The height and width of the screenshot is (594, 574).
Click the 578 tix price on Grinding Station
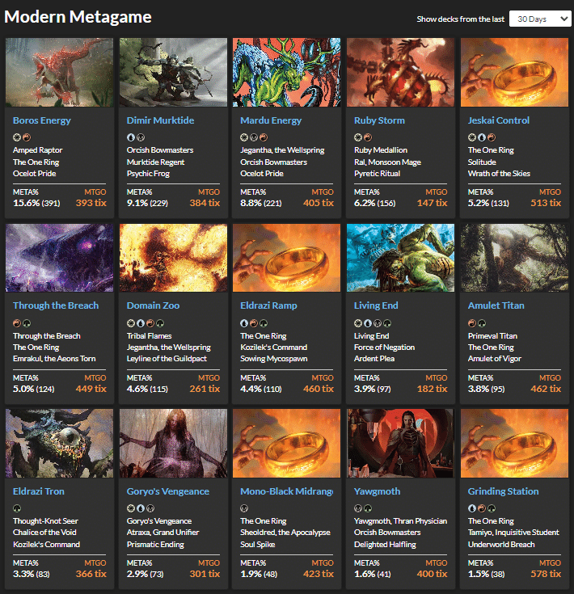click(546, 574)
